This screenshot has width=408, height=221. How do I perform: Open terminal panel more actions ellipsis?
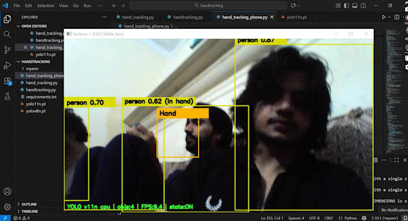[x=384, y=160]
